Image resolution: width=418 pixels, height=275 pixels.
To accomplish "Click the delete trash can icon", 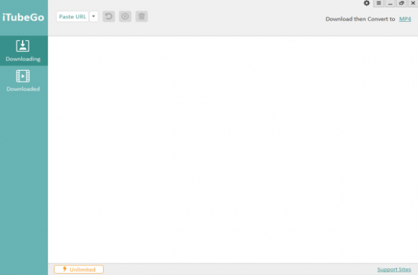I will tap(141, 16).
